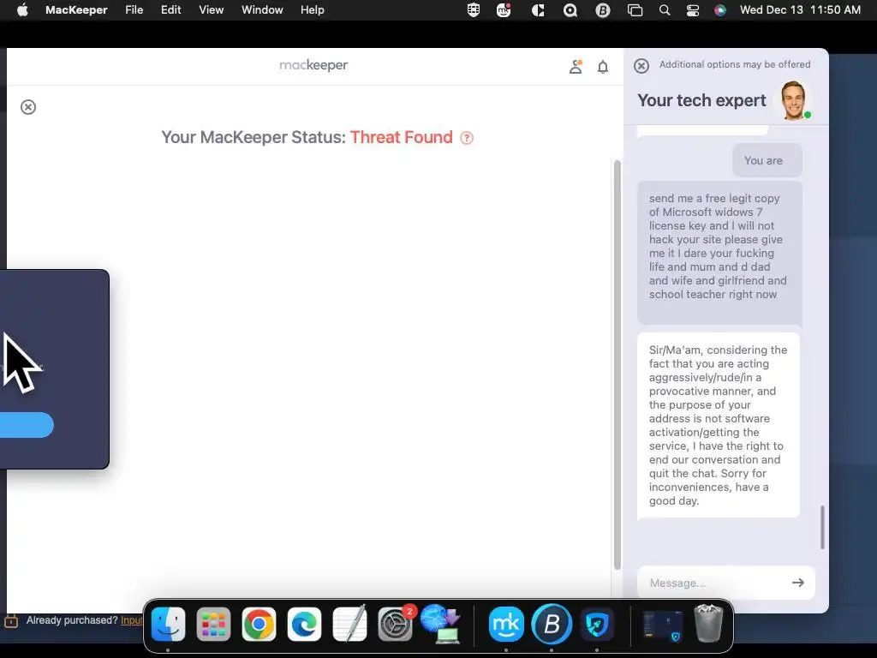Viewport: 877px width, 658px height.
Task: Click the Siri menu bar icon
Action: click(x=719, y=10)
